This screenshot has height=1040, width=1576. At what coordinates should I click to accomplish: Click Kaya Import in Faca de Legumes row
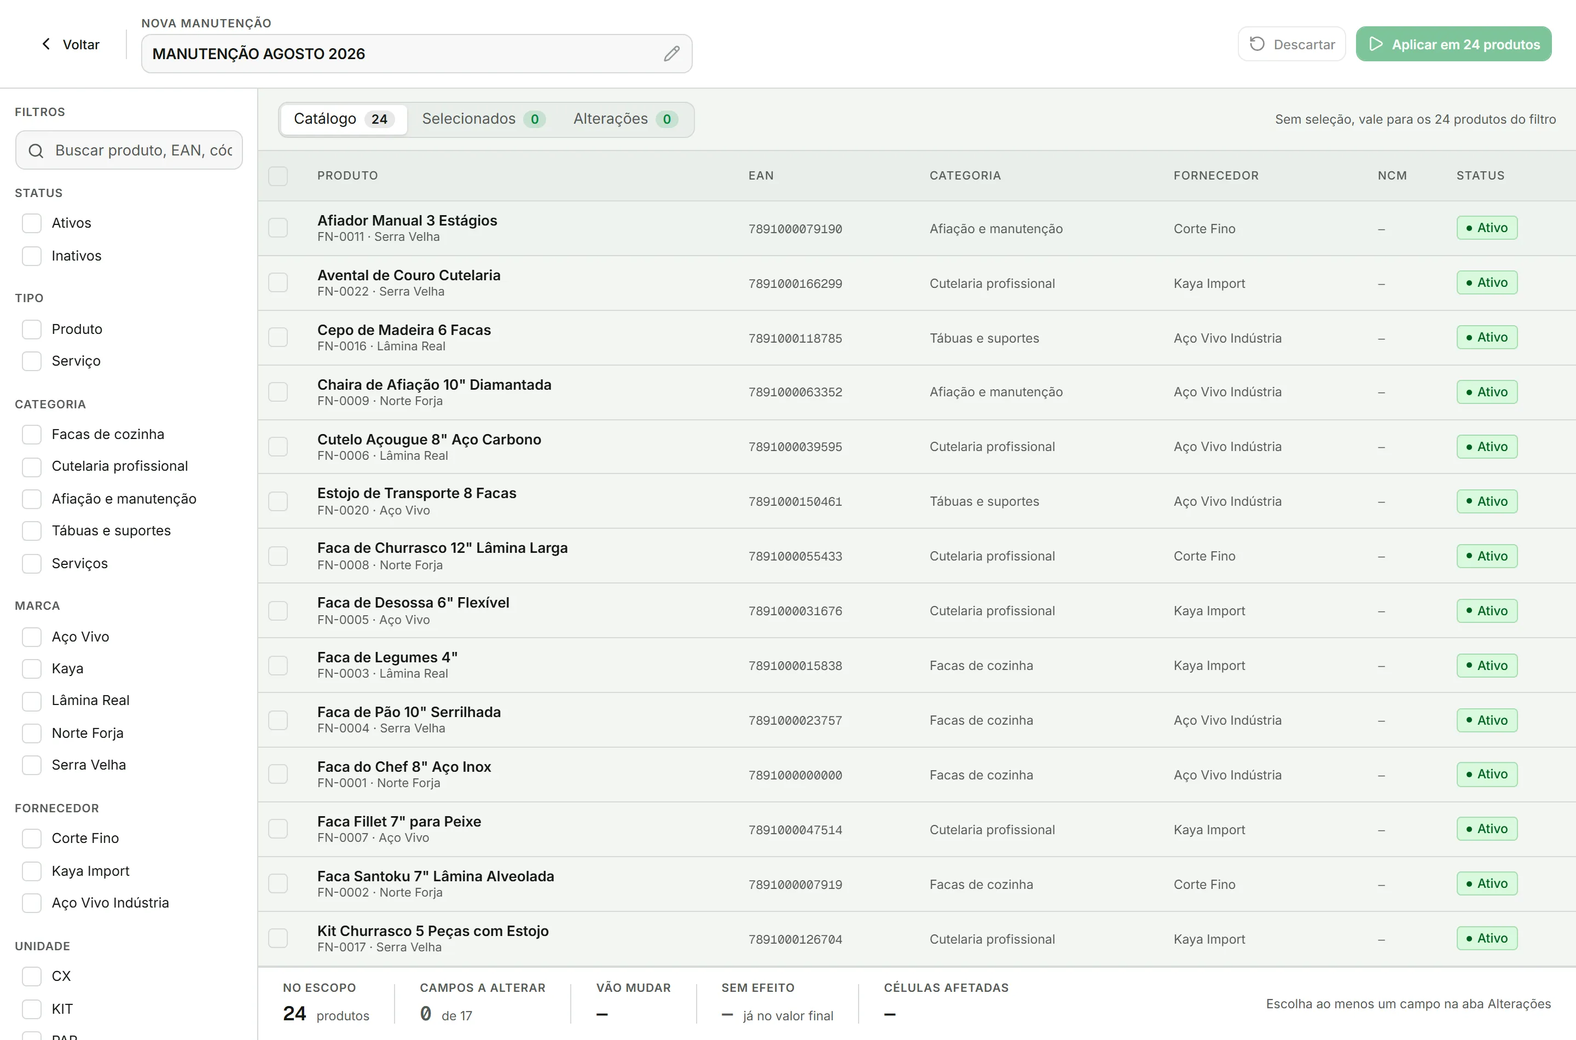click(1209, 665)
